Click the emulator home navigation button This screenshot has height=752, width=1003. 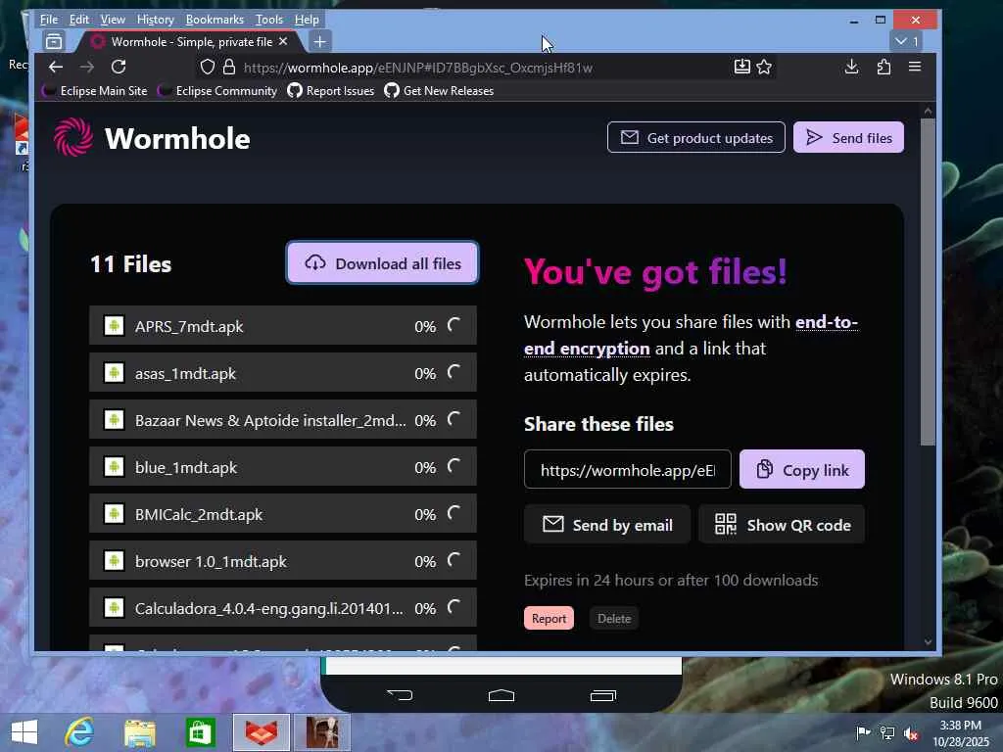(501, 695)
